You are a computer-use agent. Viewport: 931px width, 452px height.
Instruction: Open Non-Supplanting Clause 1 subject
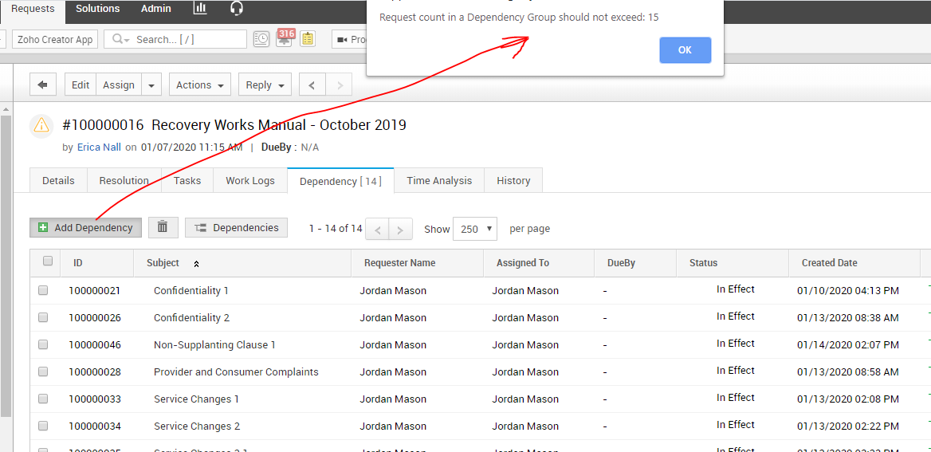point(214,344)
